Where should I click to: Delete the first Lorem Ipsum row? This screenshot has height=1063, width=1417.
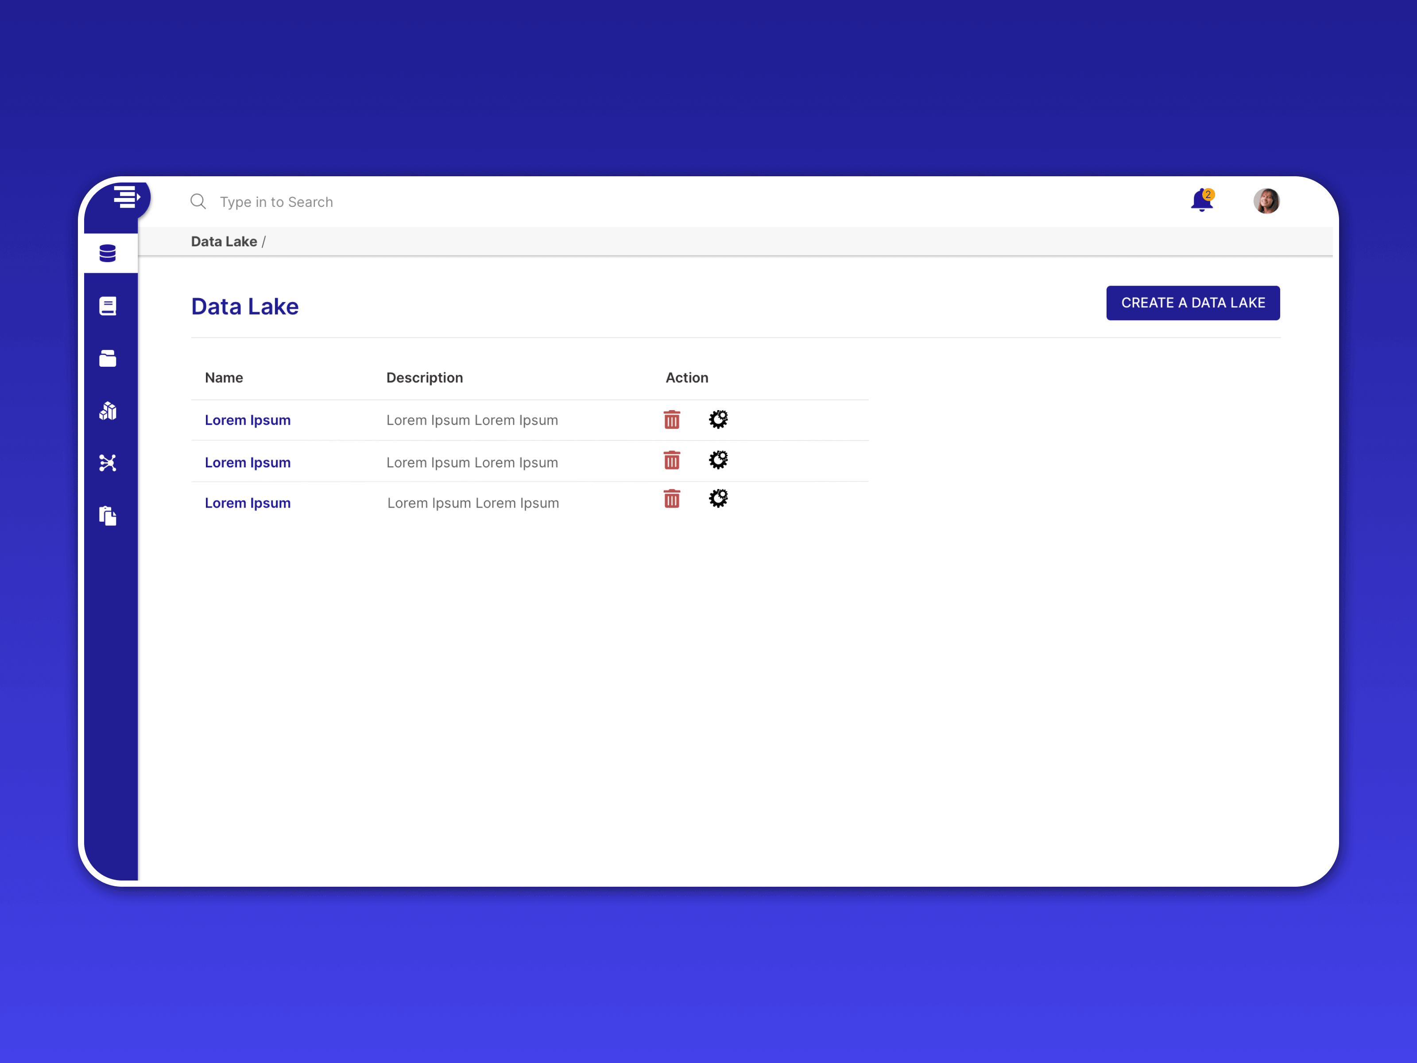coord(671,420)
